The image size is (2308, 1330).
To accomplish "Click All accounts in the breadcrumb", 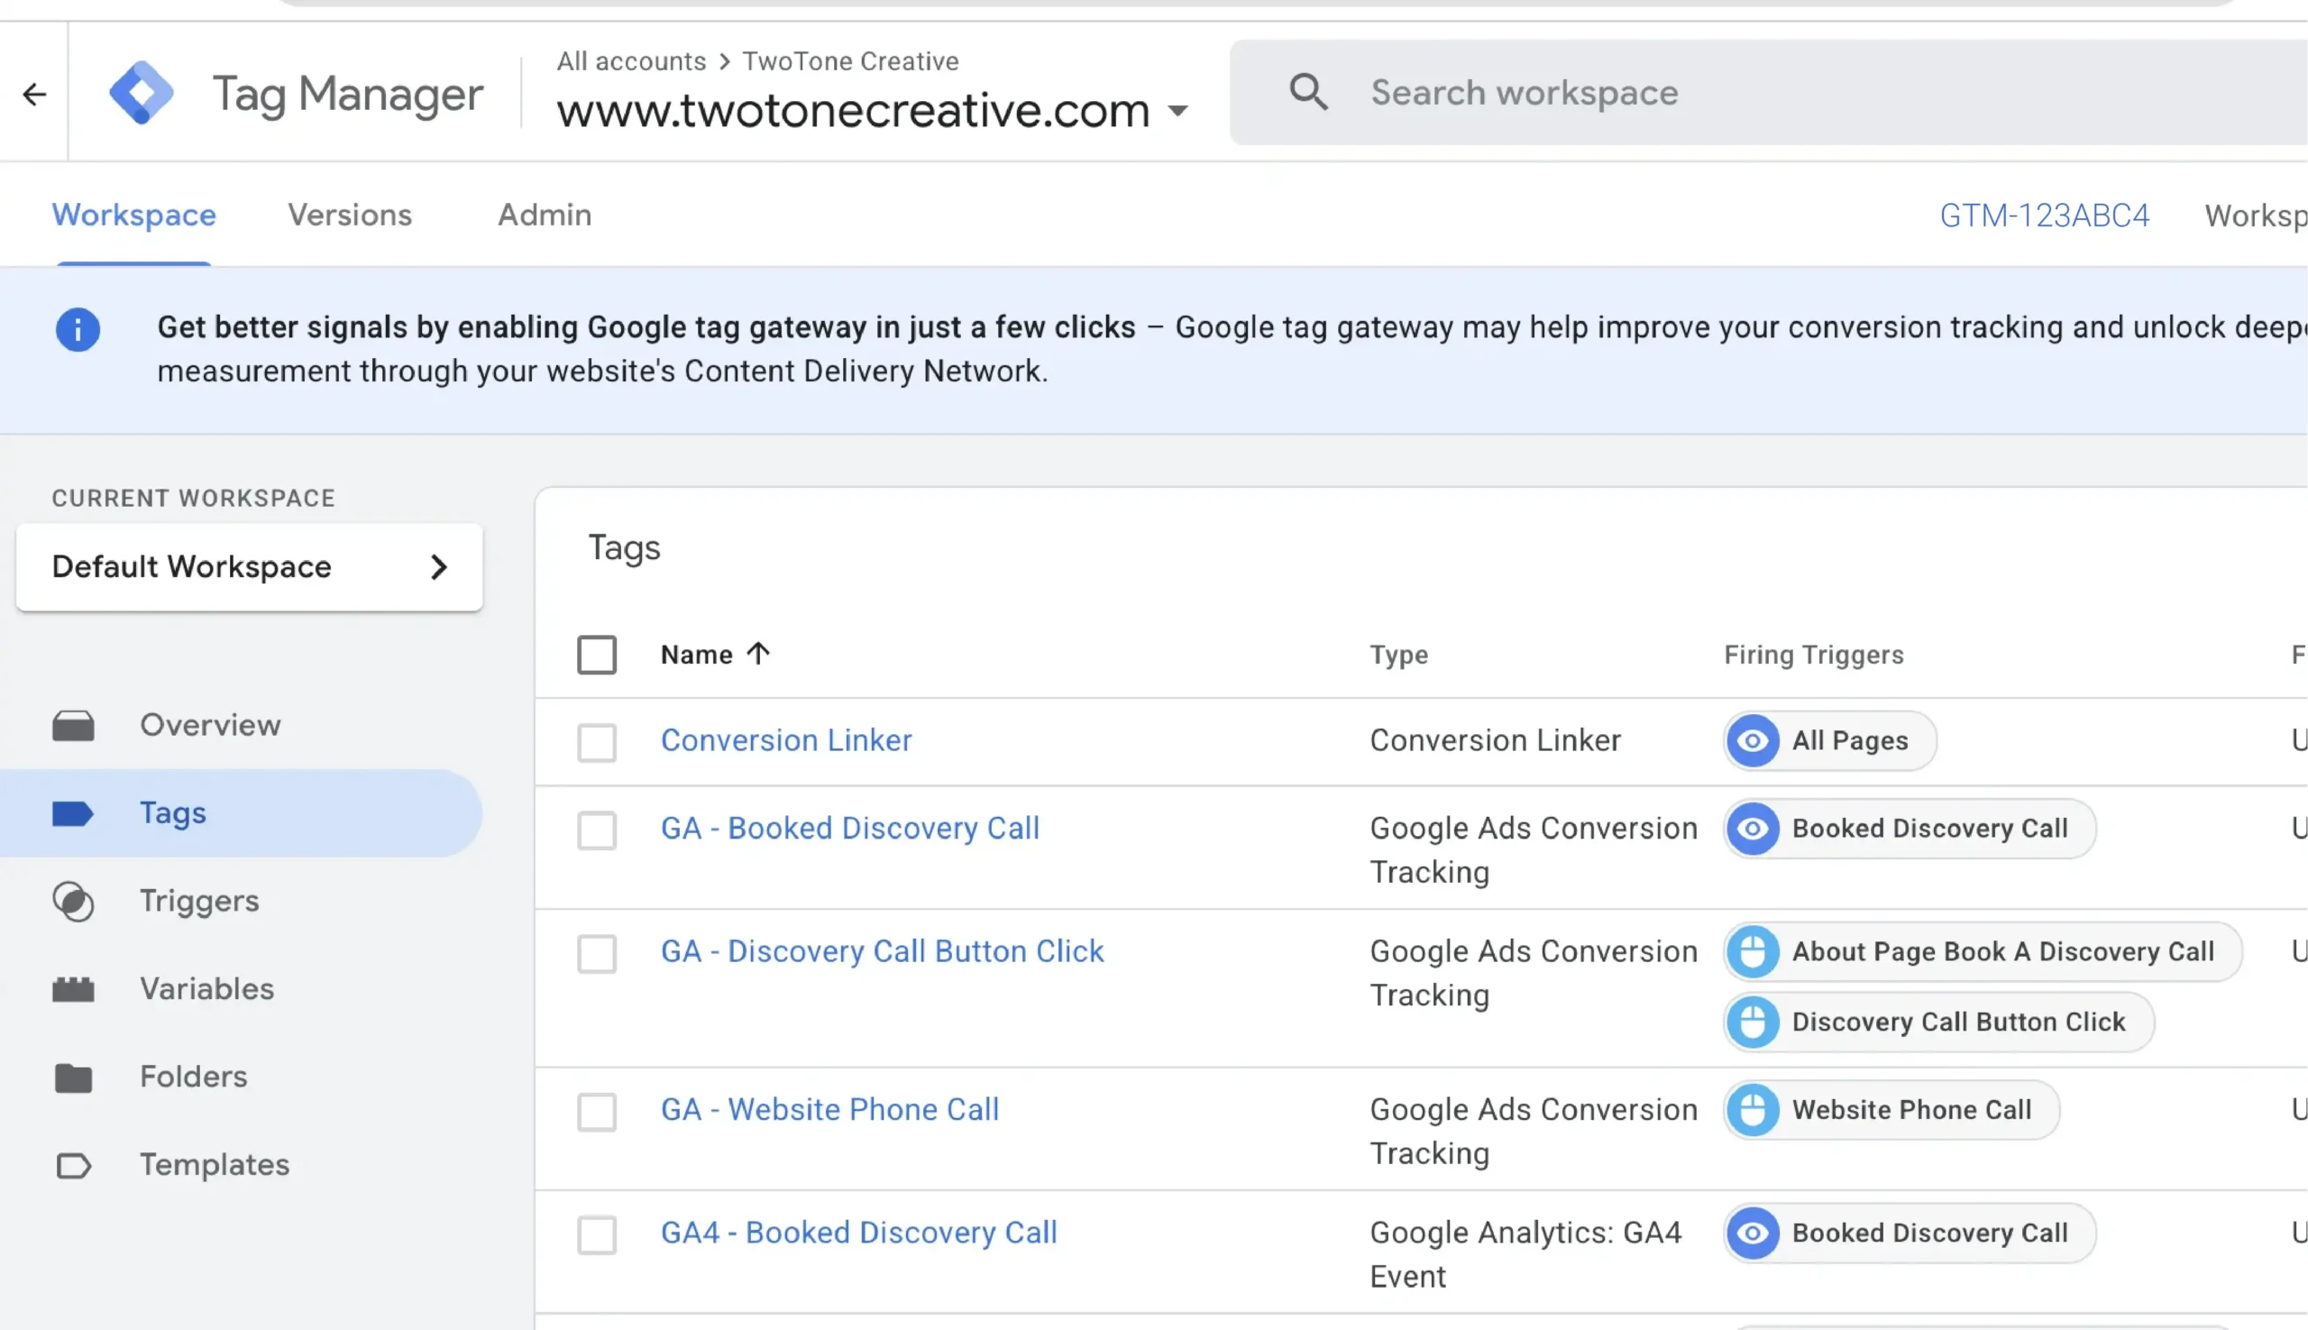I will (x=631, y=61).
